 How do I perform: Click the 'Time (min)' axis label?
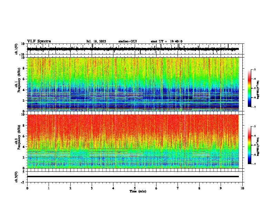[138, 191]
